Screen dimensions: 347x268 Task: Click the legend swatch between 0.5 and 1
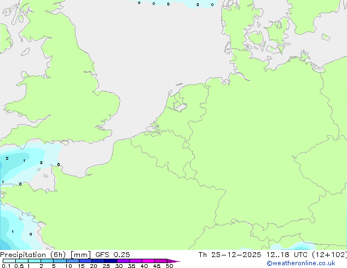[22, 261]
